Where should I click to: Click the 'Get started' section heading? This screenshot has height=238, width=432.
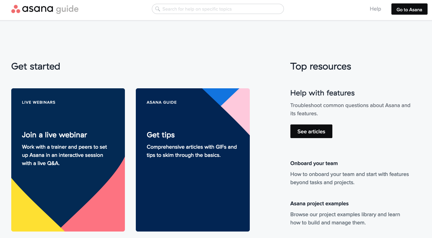pos(35,66)
